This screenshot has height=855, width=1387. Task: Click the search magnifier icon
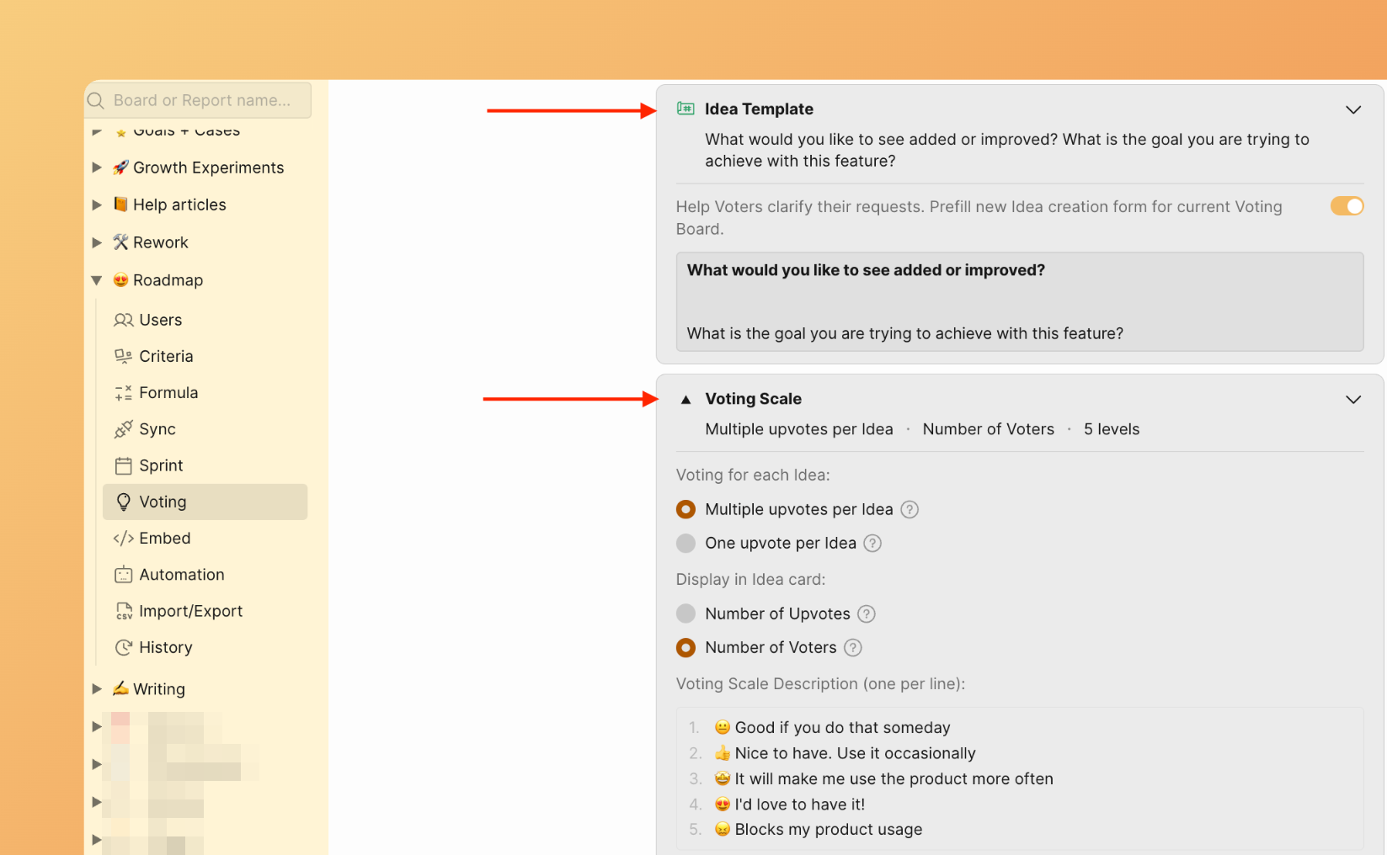[96, 99]
